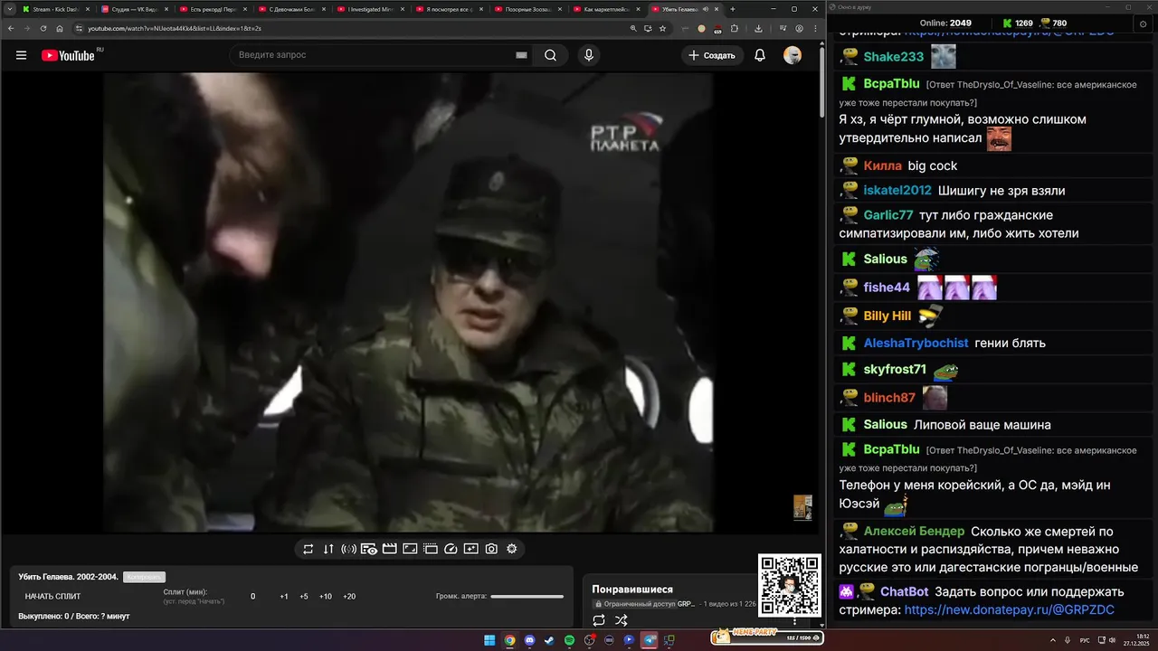Viewport: 1158px width, 651px height.
Task: Toggle playlist loop in 'Понравившиеся' panel
Action: pos(599,620)
